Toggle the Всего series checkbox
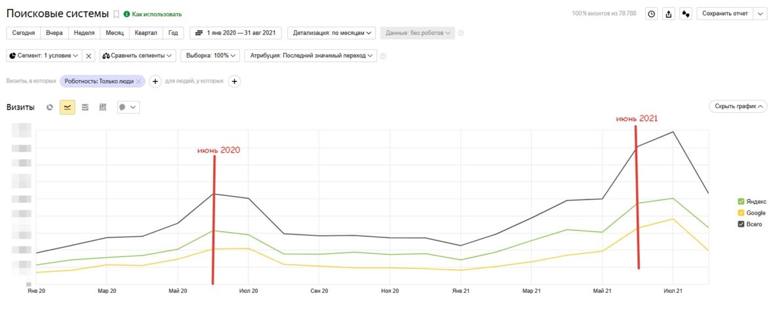The width and height of the screenshot is (771, 310). point(741,224)
